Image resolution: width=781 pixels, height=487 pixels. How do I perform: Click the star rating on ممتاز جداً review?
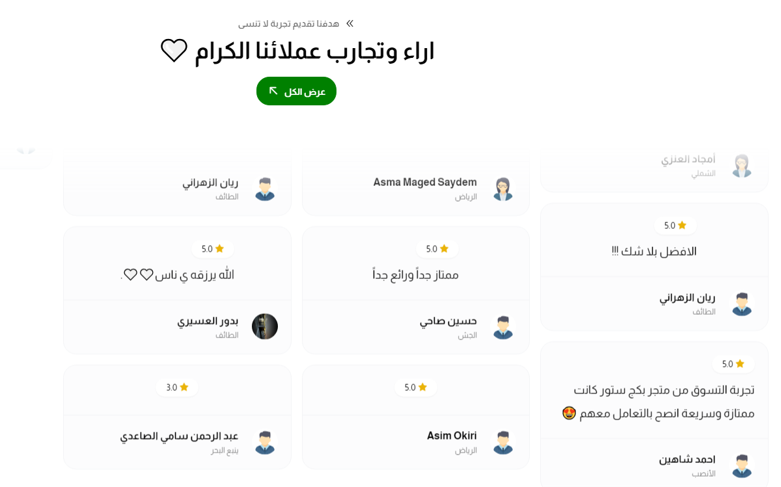coord(437,249)
